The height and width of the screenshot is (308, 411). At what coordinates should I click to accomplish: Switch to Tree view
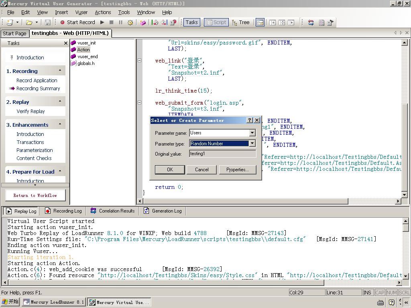click(x=240, y=22)
